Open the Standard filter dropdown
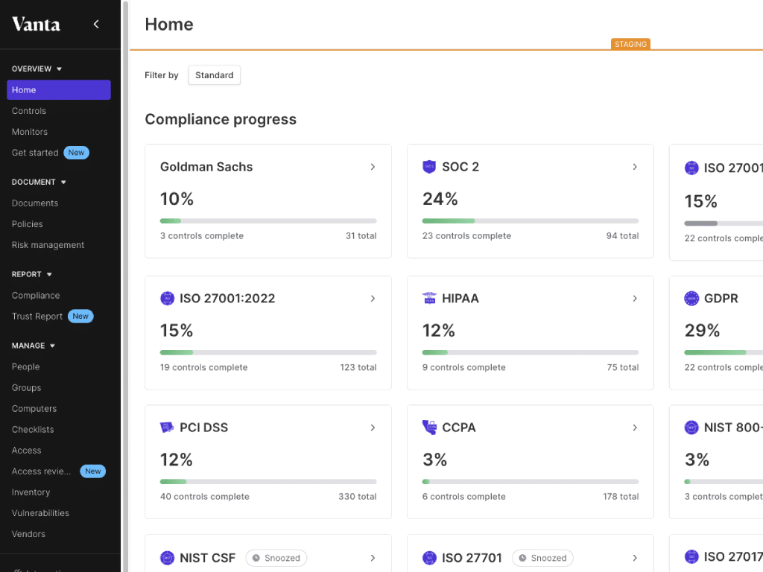Screen dimensions: 763x572 coord(214,74)
